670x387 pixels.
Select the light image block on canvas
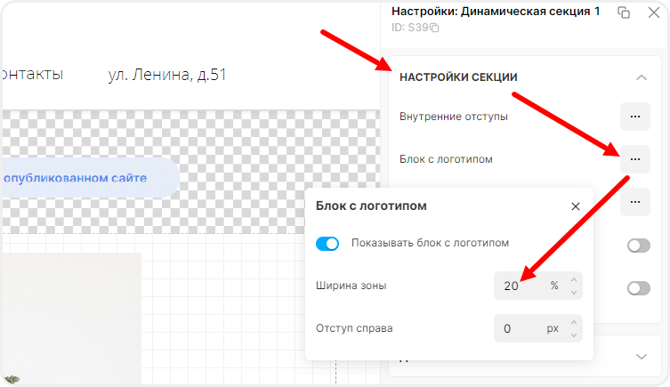[72, 318]
